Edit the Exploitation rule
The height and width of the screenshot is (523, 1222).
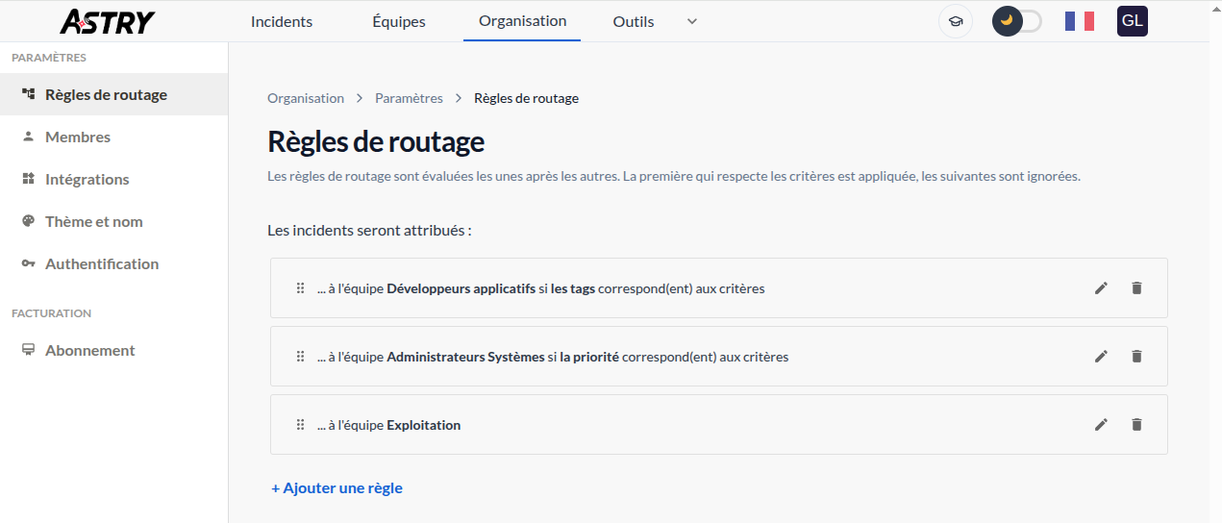[1102, 424]
